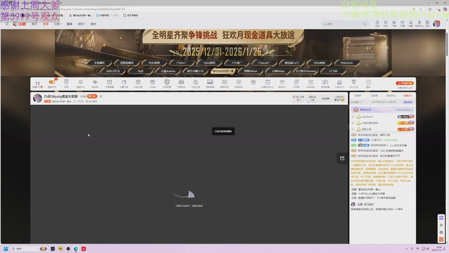Click the orange 关注 follow button

pyautogui.click(x=92, y=96)
